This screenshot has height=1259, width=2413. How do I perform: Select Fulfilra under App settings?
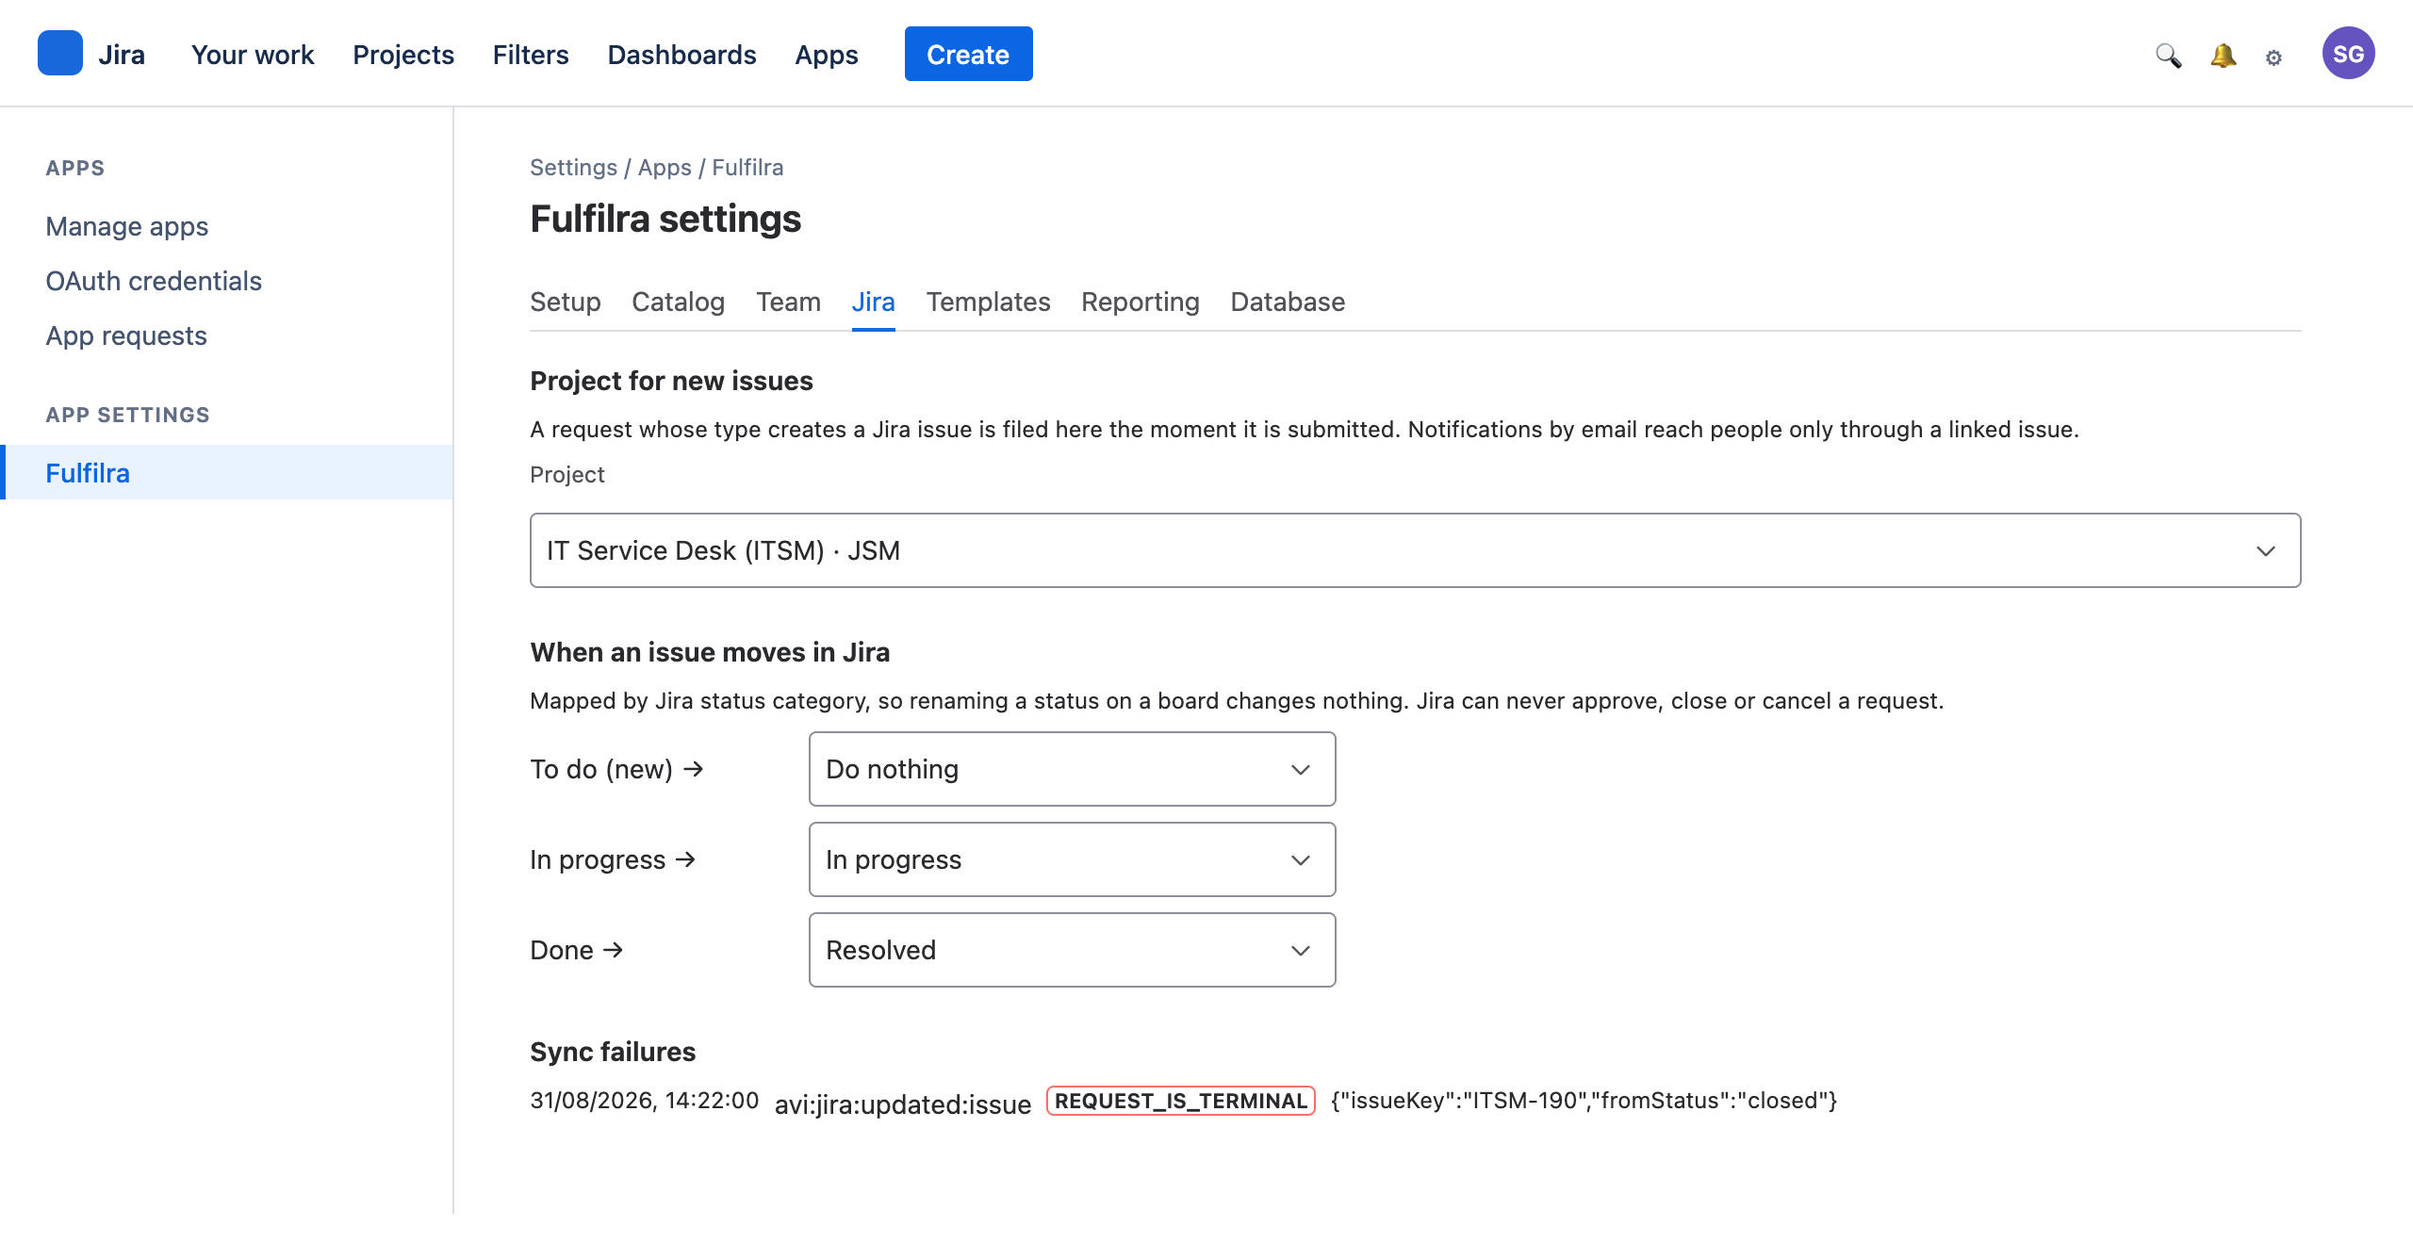coord(226,472)
